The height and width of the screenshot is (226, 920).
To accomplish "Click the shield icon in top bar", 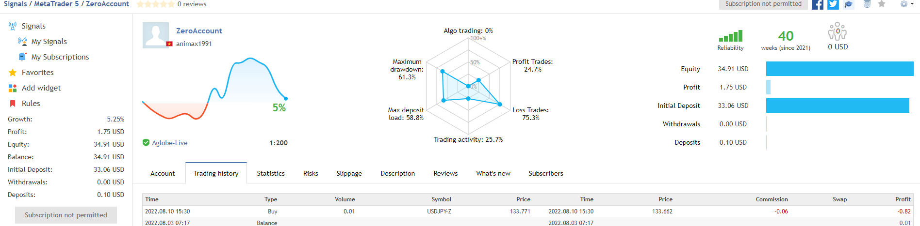I will [x=867, y=4].
